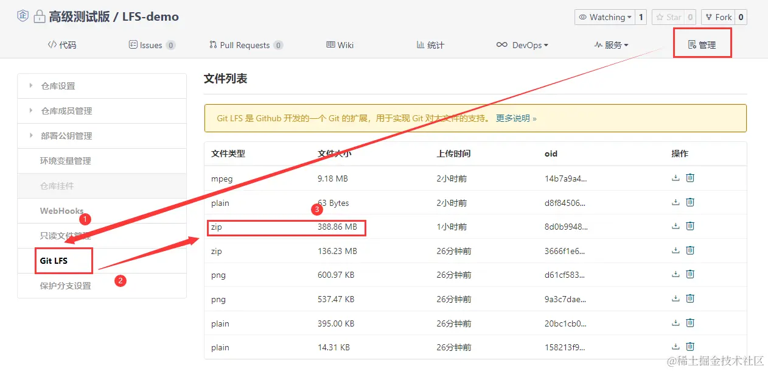This screenshot has width=768, height=371.
Task: Delete the plain 14.31 KB file
Action: 690,347
